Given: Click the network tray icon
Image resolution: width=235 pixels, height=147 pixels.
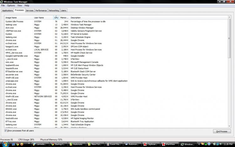Looking at the screenshot, I should (x=217, y=144).
